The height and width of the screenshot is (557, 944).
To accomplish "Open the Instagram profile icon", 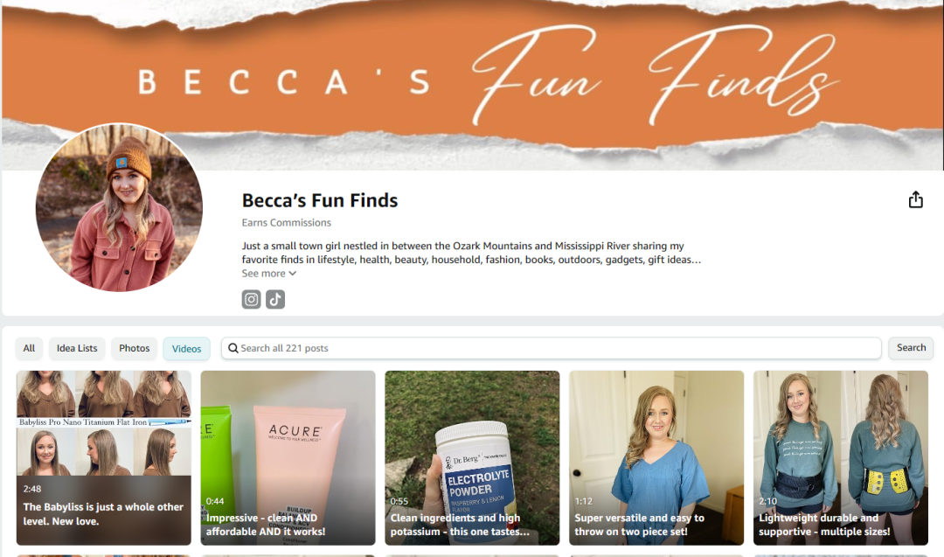I will coord(251,299).
